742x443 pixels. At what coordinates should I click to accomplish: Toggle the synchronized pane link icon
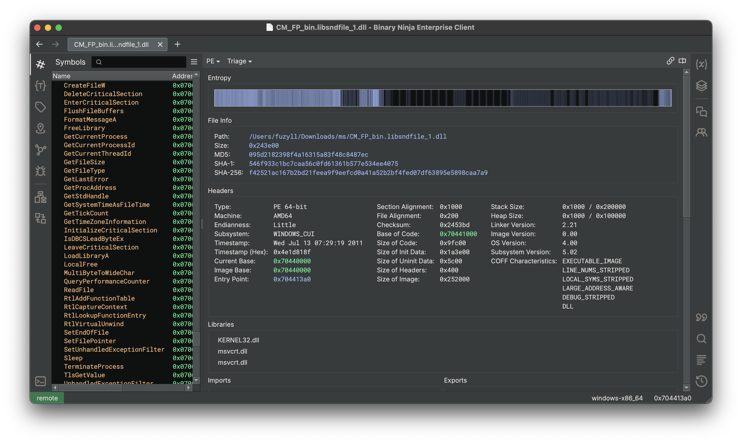[x=670, y=61]
